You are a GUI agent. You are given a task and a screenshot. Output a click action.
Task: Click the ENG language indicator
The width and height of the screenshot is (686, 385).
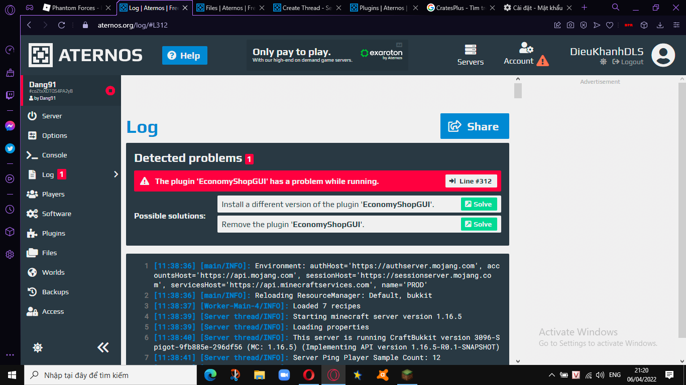point(615,375)
